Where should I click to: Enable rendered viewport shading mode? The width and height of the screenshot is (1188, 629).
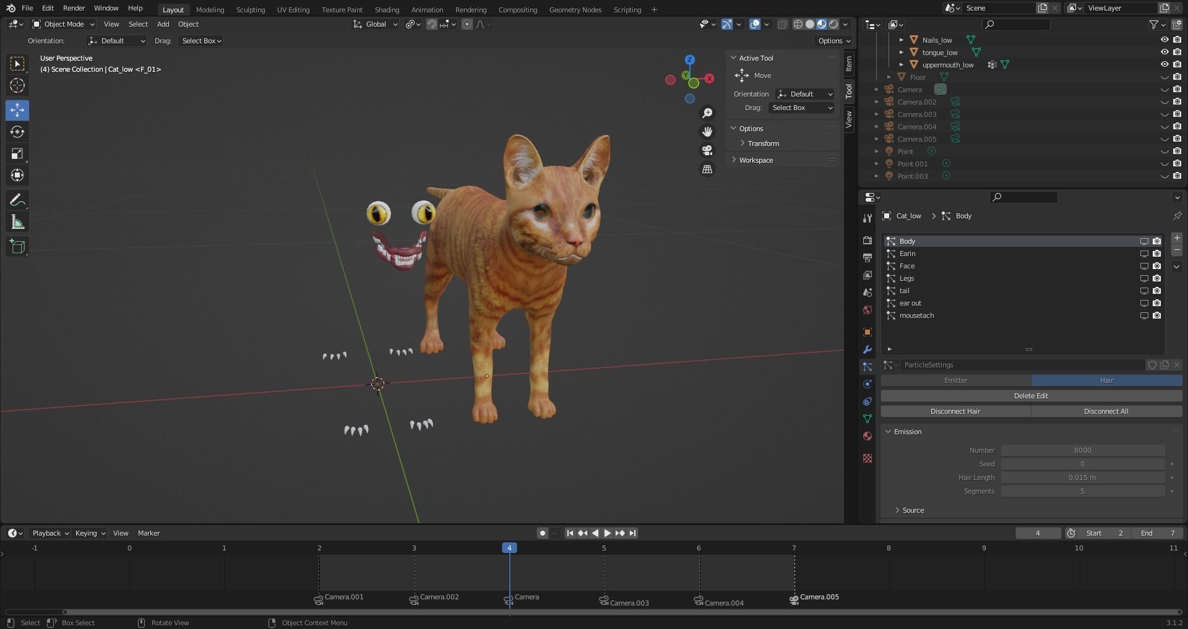(x=833, y=24)
